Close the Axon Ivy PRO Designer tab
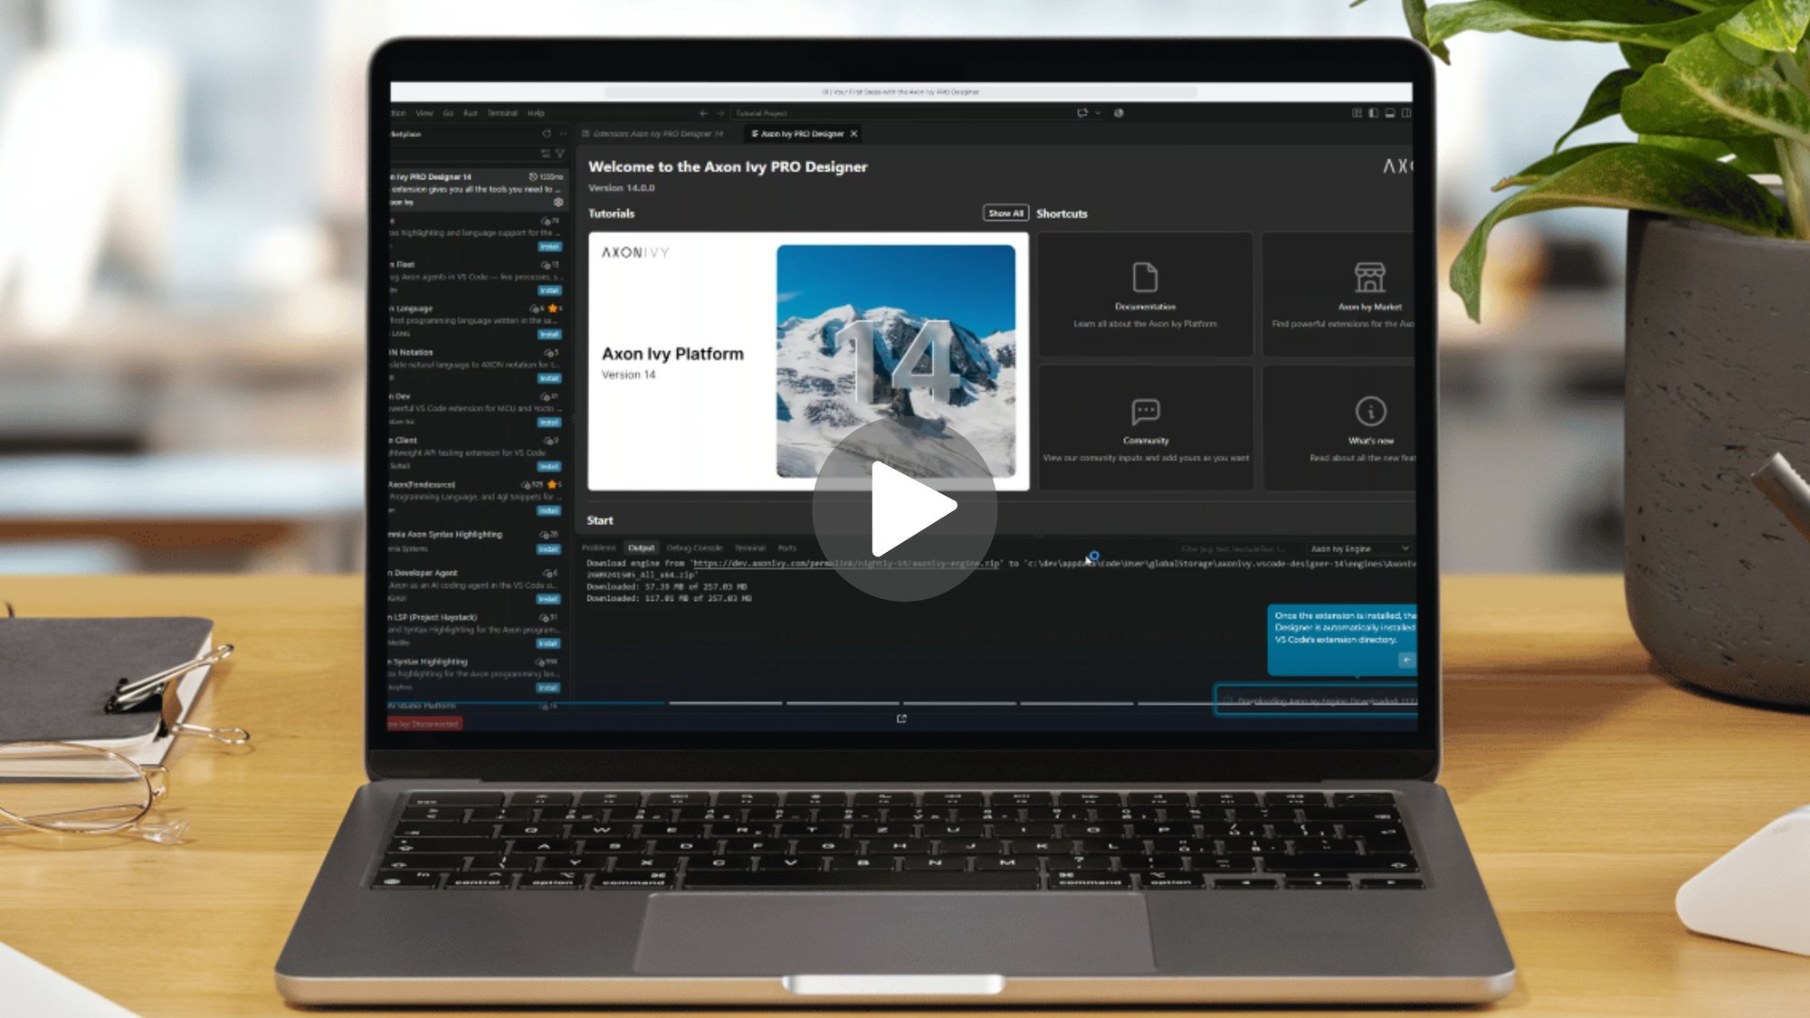This screenshot has width=1810, height=1018. coord(853,134)
